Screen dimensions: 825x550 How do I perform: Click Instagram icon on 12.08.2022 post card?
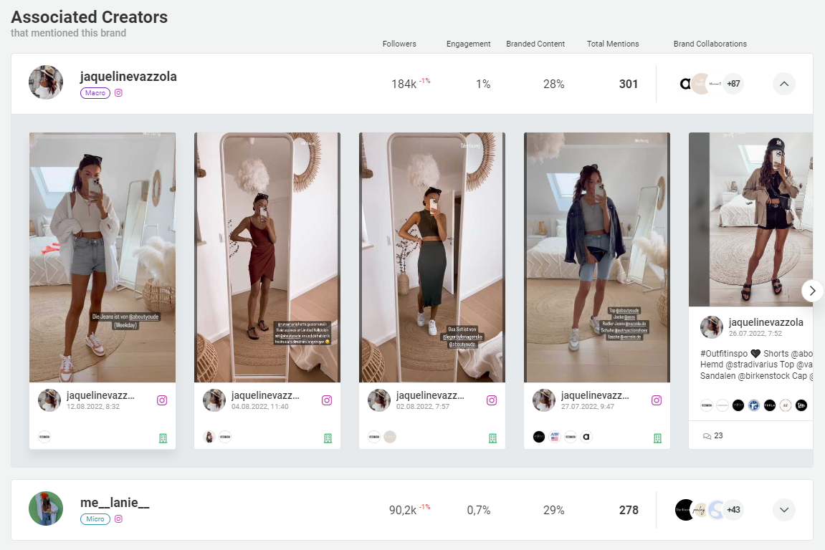pos(162,400)
